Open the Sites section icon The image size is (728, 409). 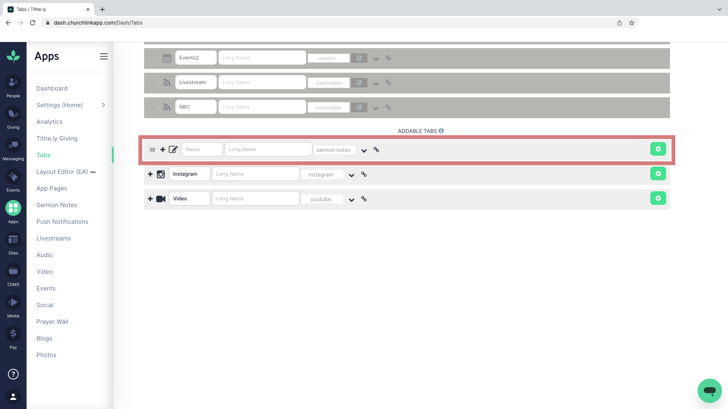click(13, 239)
